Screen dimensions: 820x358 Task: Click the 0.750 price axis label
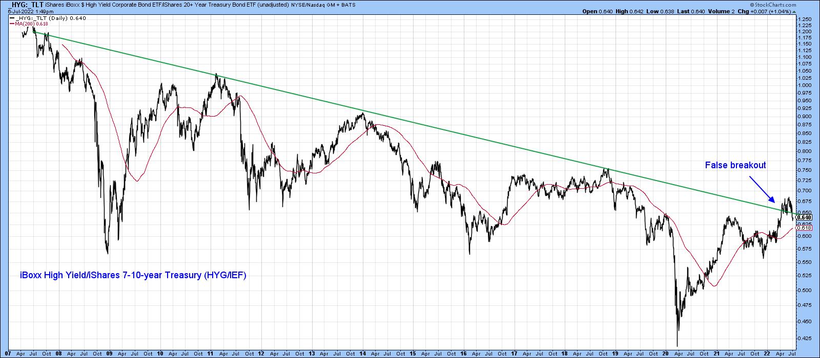tap(804, 170)
